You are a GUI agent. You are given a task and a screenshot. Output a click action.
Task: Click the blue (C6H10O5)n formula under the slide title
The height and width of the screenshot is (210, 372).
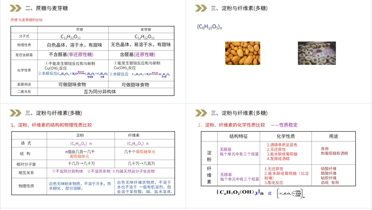(210, 27)
